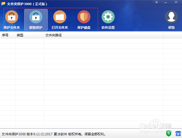Open the title bar dropdown menu arrow
The width and height of the screenshot is (182, 138).
coord(156,2)
